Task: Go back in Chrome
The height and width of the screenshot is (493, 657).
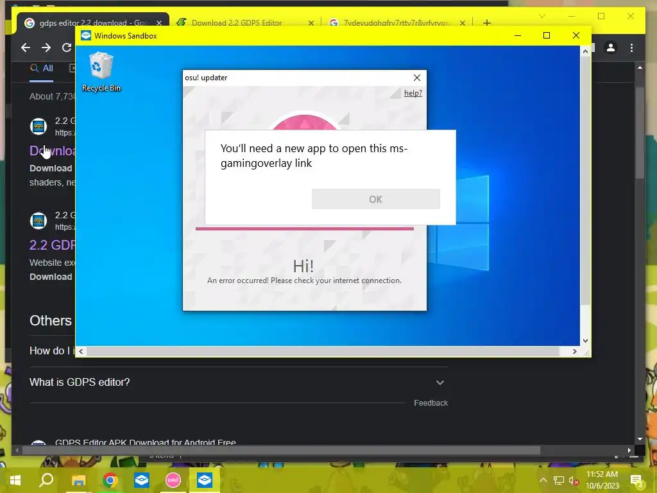Action: pyautogui.click(x=26, y=48)
